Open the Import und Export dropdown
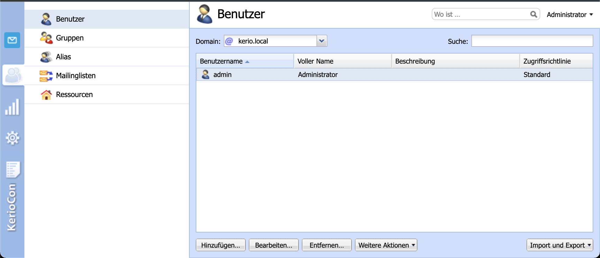This screenshot has height=258, width=600. pyautogui.click(x=560, y=245)
